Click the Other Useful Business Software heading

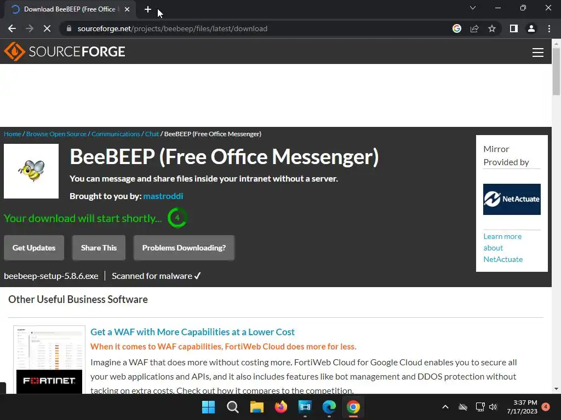(x=78, y=299)
